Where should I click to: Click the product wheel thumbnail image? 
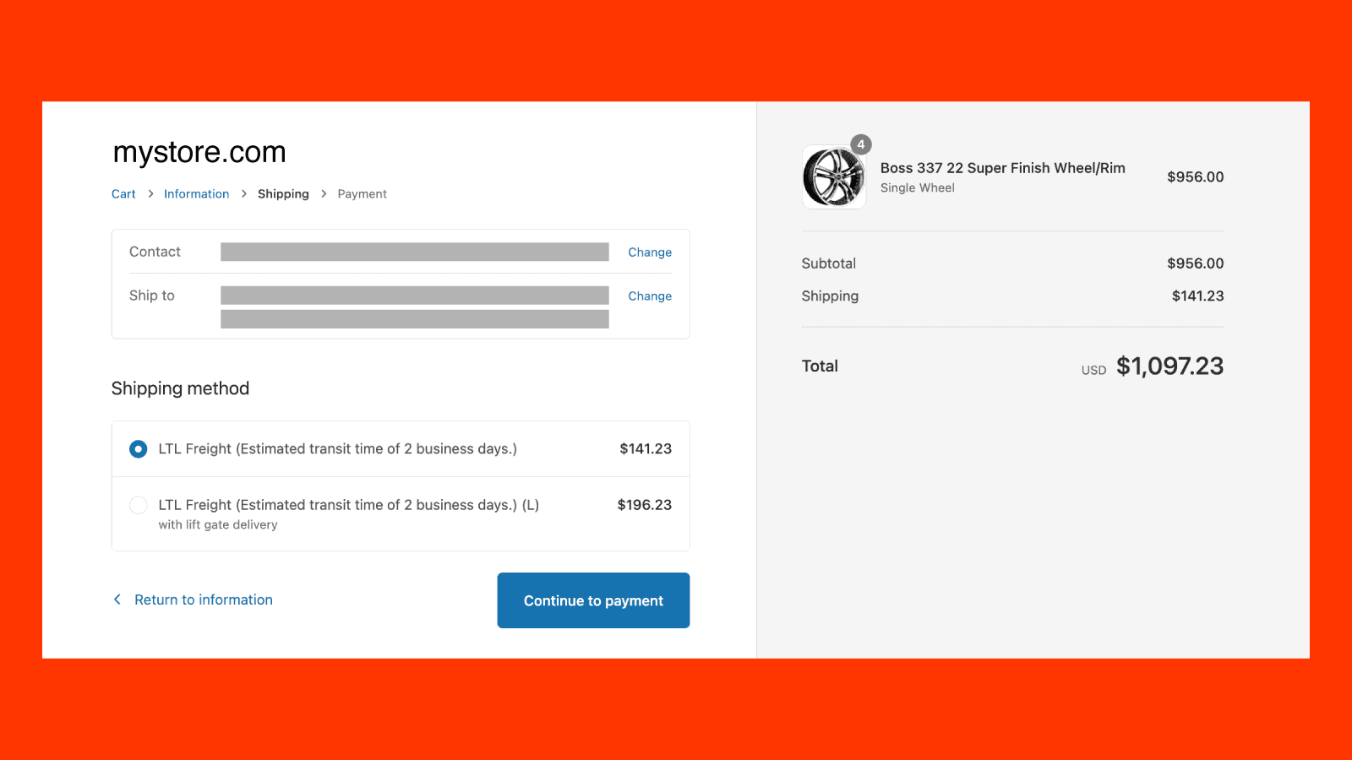coord(833,177)
